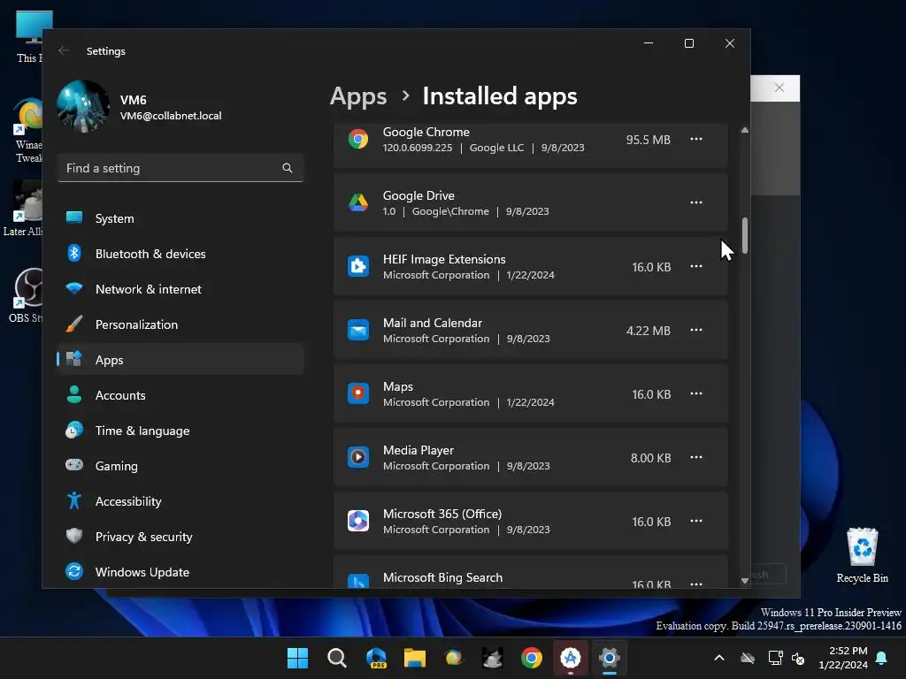Click the 8.00 KB size of Media Player
The image size is (906, 679).
click(x=650, y=458)
